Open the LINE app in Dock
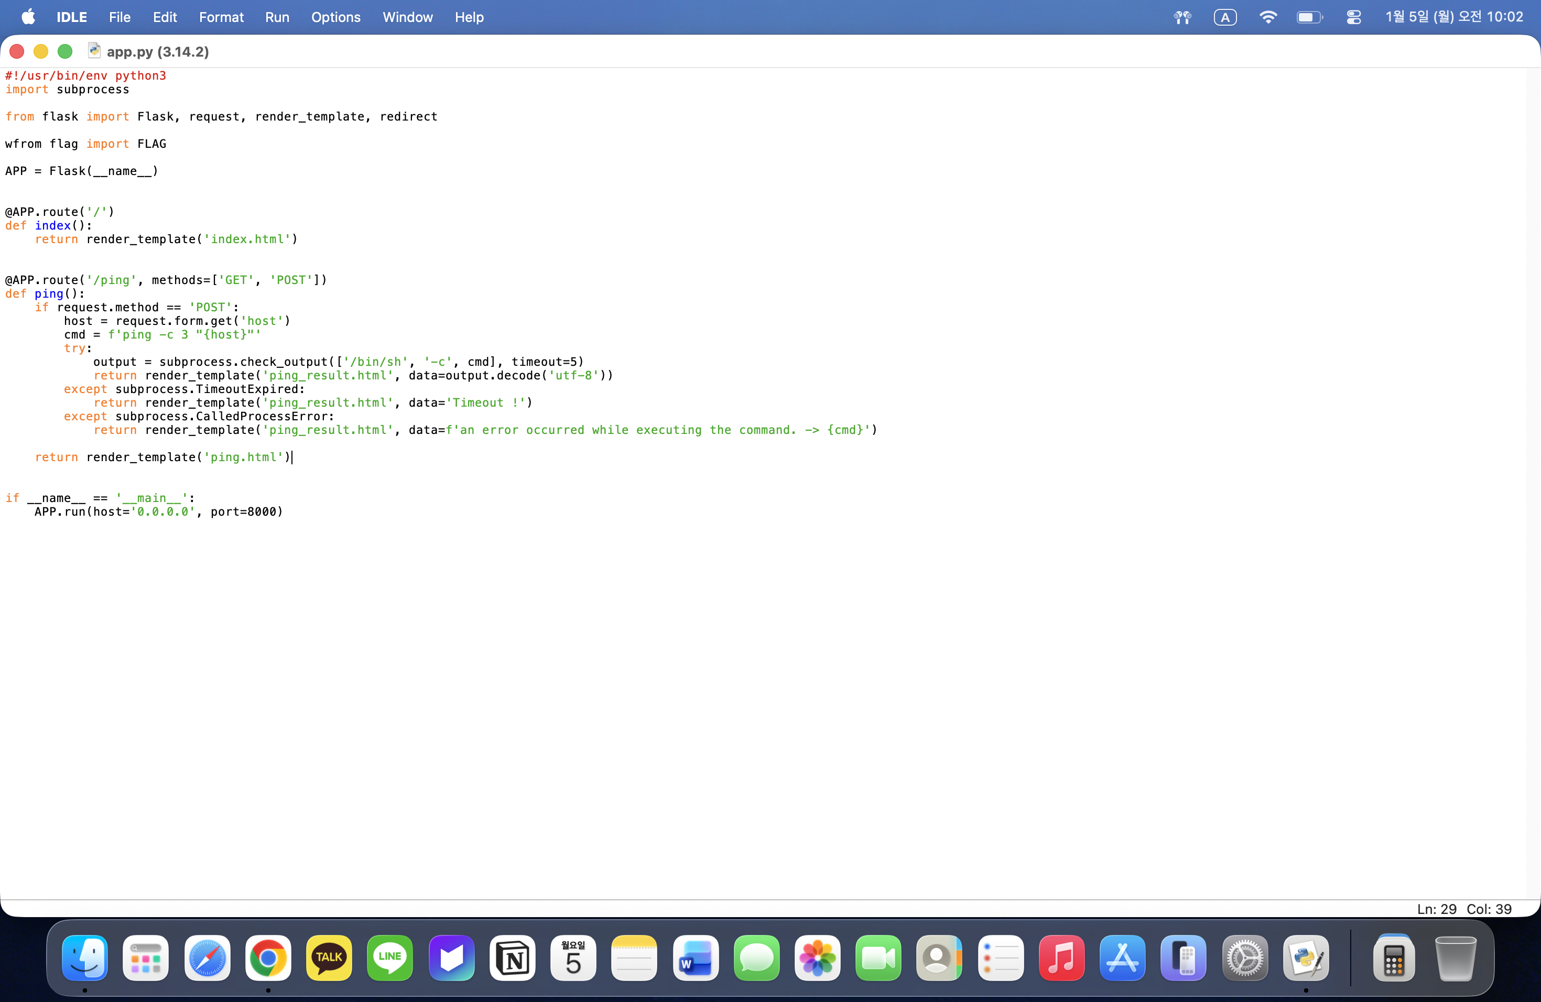 [390, 958]
